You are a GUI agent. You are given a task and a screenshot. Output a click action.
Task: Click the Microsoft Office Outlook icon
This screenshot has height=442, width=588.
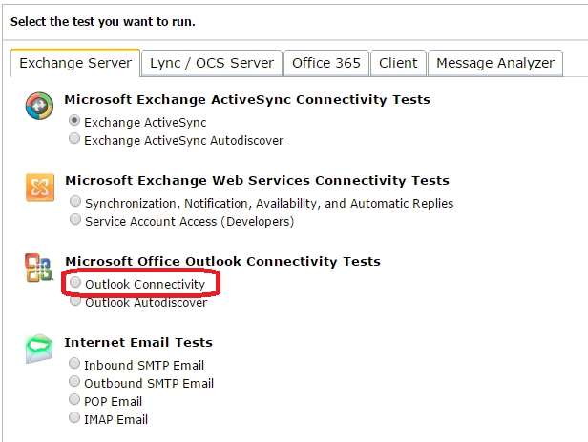click(39, 268)
